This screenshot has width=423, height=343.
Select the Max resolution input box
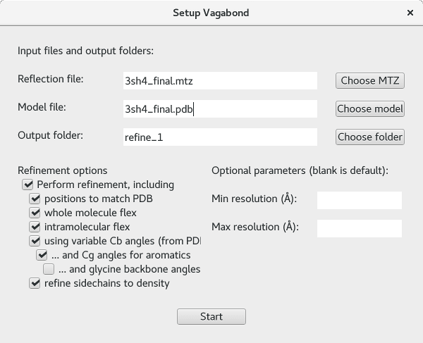point(359,228)
